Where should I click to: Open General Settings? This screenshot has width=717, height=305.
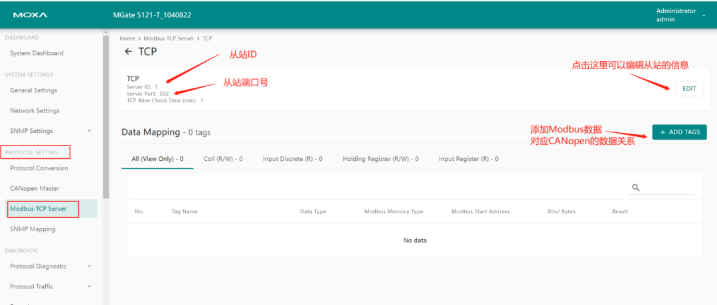point(33,90)
